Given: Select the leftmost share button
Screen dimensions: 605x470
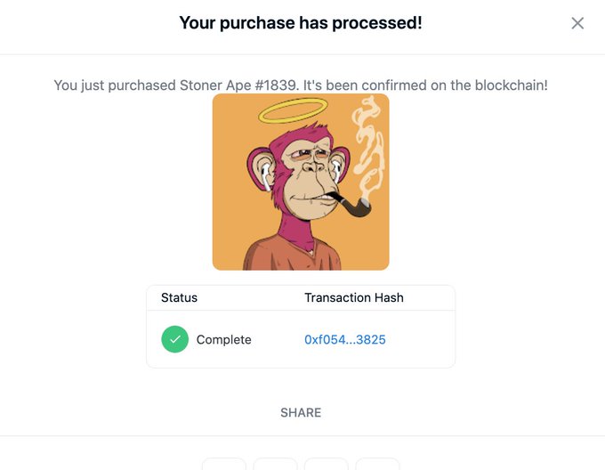Looking at the screenshot, I should pyautogui.click(x=224, y=464).
